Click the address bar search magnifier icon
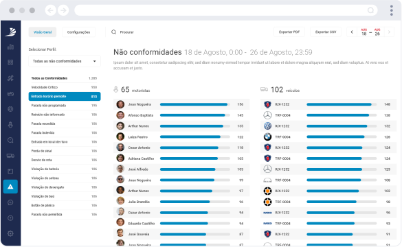 point(370,10)
